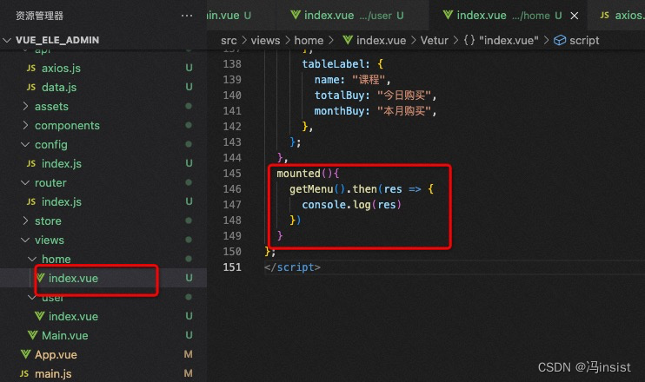This screenshot has height=382, width=645.
Task: Close the index.vue .../home tab
Action: pyautogui.click(x=575, y=16)
